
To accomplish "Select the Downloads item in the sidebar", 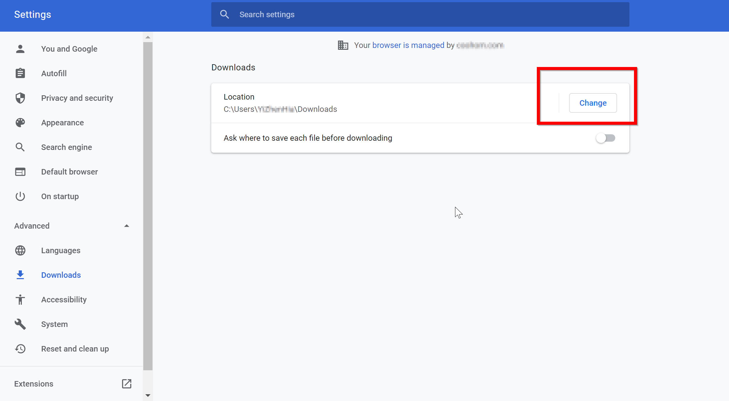I will tap(61, 275).
